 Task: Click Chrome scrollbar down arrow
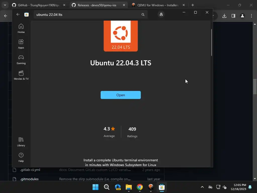point(255,179)
